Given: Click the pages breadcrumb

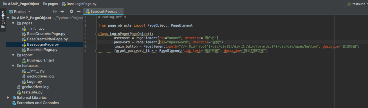Looking at the screenshot, I should coord(51,4).
